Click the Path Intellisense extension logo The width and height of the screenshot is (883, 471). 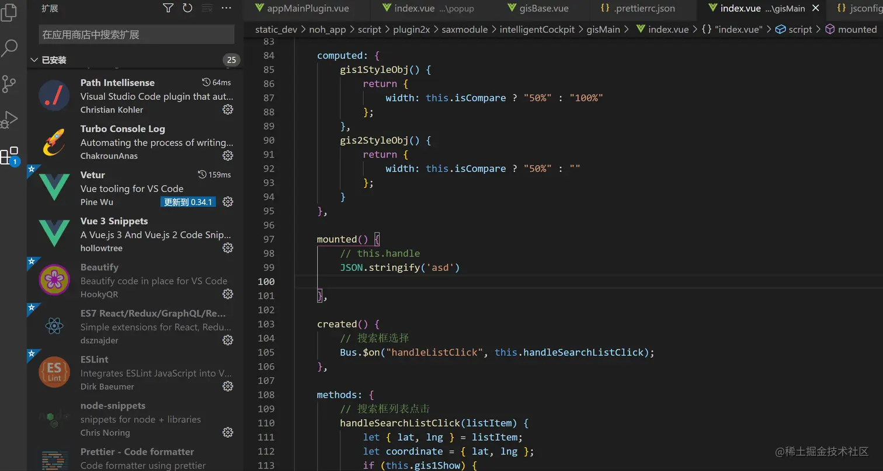pos(54,96)
